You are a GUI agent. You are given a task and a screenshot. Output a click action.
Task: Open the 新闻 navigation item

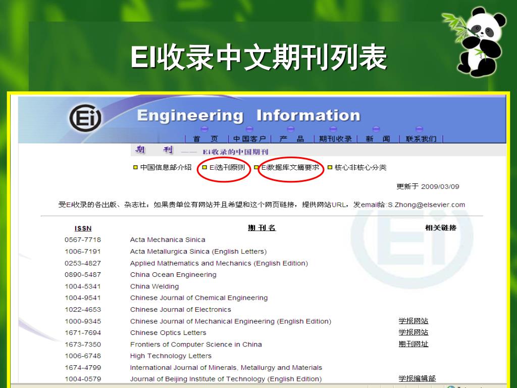(378, 139)
